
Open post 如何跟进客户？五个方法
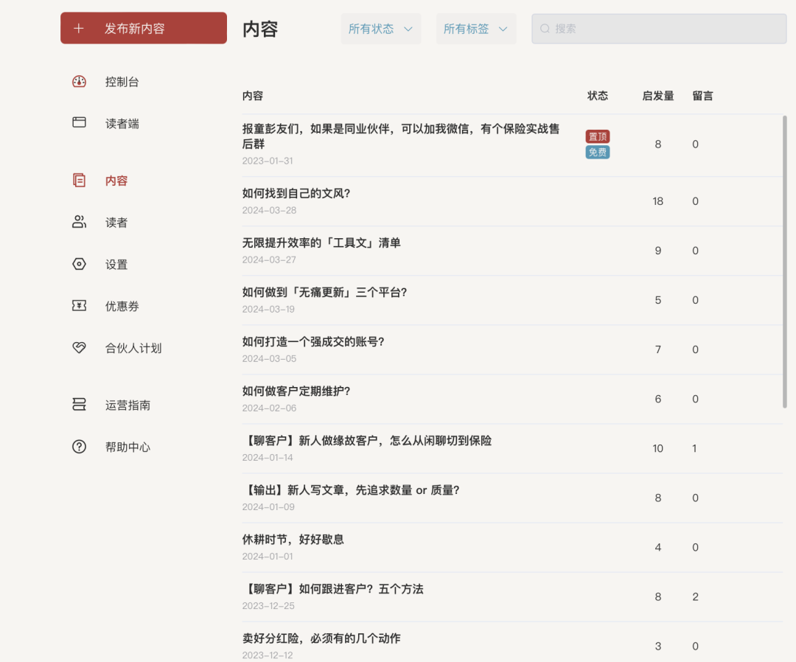point(332,589)
